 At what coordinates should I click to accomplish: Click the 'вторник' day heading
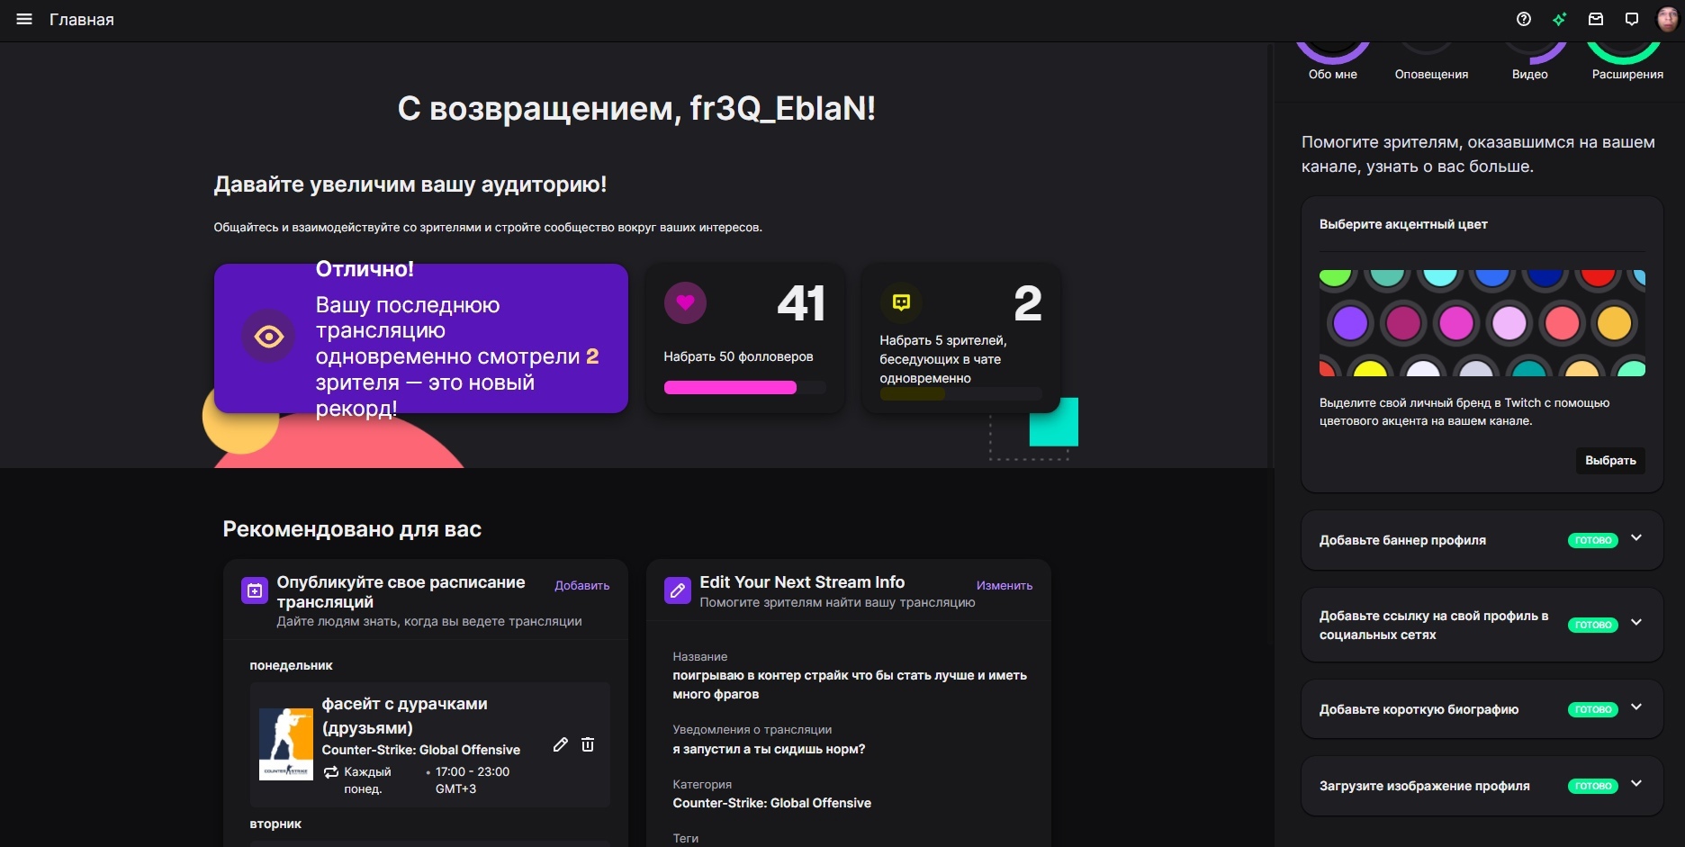(x=275, y=824)
